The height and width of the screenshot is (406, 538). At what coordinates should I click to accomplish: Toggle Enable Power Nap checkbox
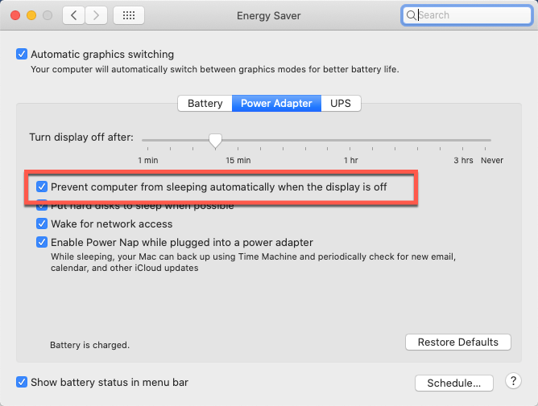[x=42, y=242]
